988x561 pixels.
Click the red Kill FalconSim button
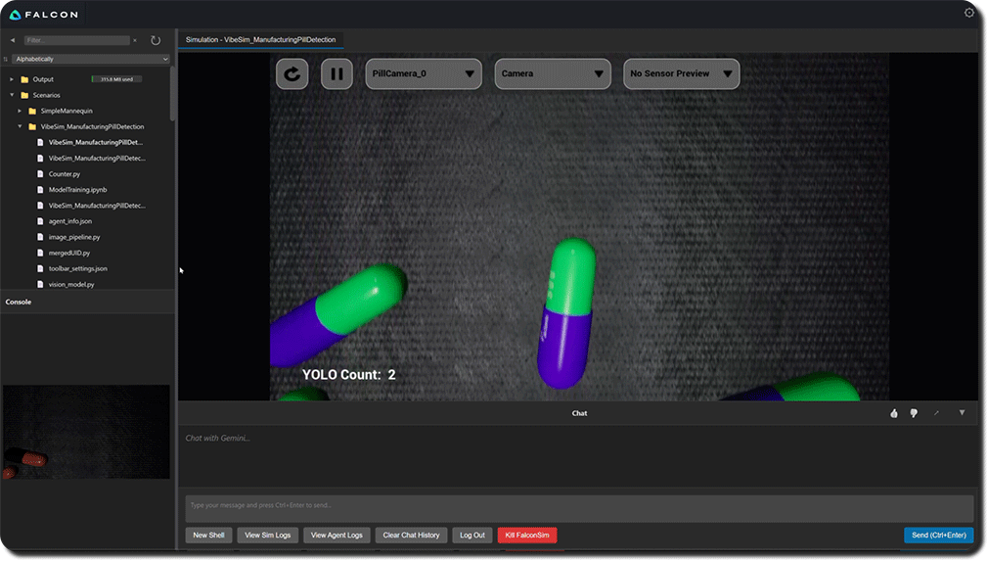coord(527,536)
